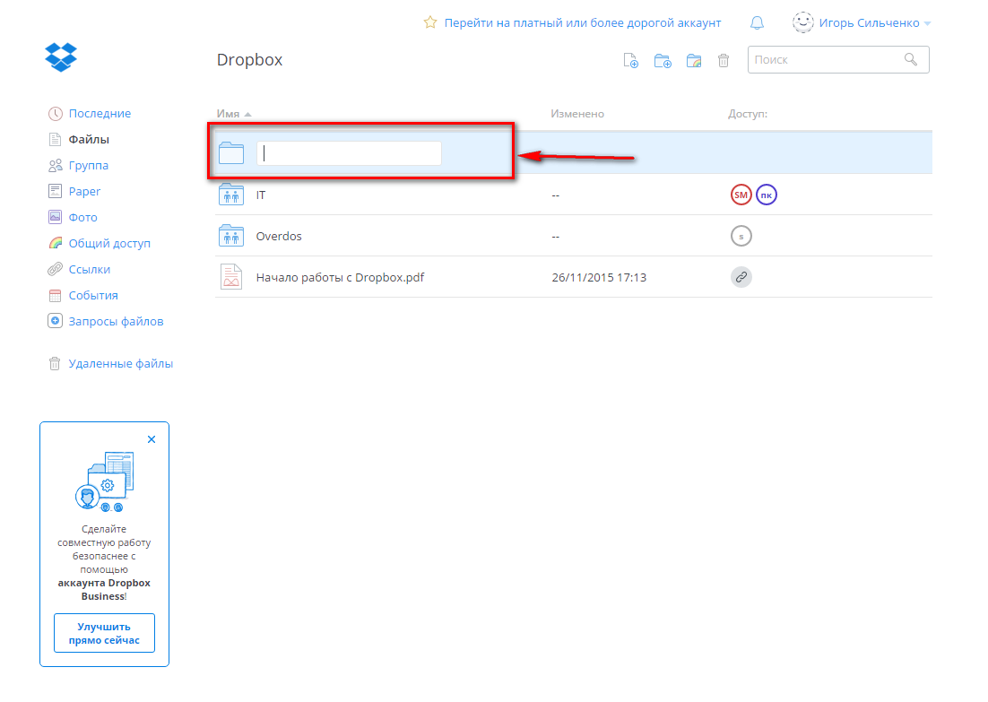This screenshot has height=702, width=988.
Task: Open notifications bell
Action: tap(757, 22)
